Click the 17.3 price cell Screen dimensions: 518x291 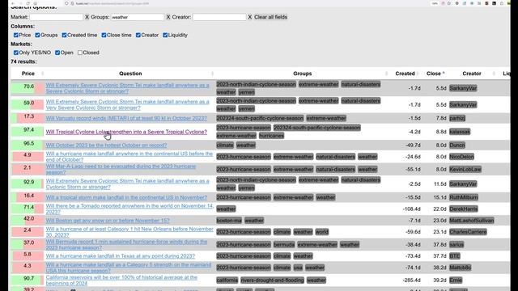click(x=27, y=118)
